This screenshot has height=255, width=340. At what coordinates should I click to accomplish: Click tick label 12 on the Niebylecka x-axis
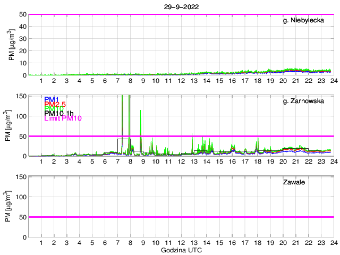pyautogui.click(x=181, y=81)
